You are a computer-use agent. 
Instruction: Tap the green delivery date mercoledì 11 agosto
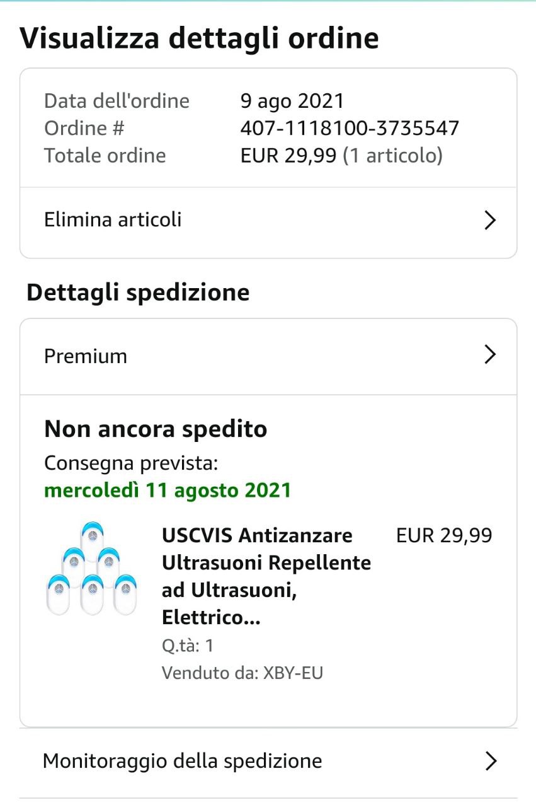[x=168, y=490]
